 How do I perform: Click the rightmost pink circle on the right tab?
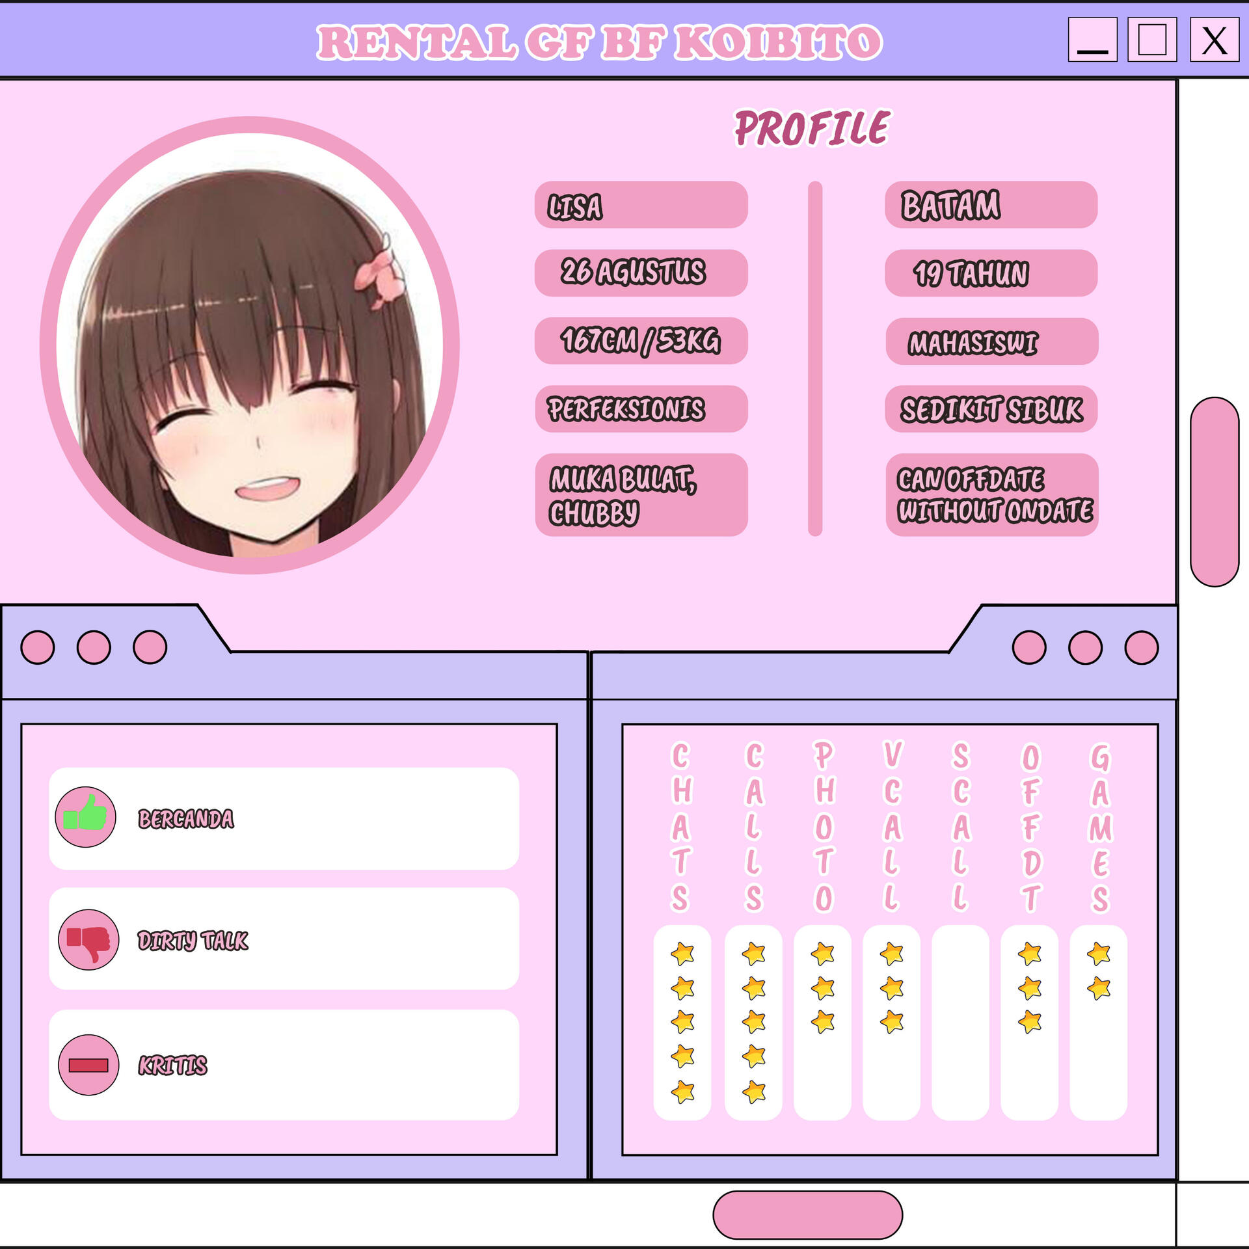click(1141, 647)
